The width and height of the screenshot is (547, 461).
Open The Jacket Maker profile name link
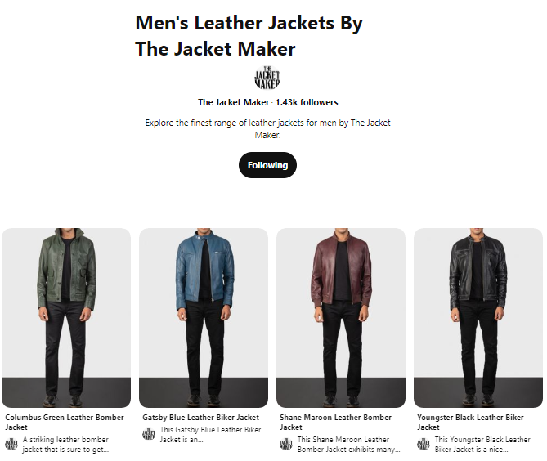(x=233, y=102)
